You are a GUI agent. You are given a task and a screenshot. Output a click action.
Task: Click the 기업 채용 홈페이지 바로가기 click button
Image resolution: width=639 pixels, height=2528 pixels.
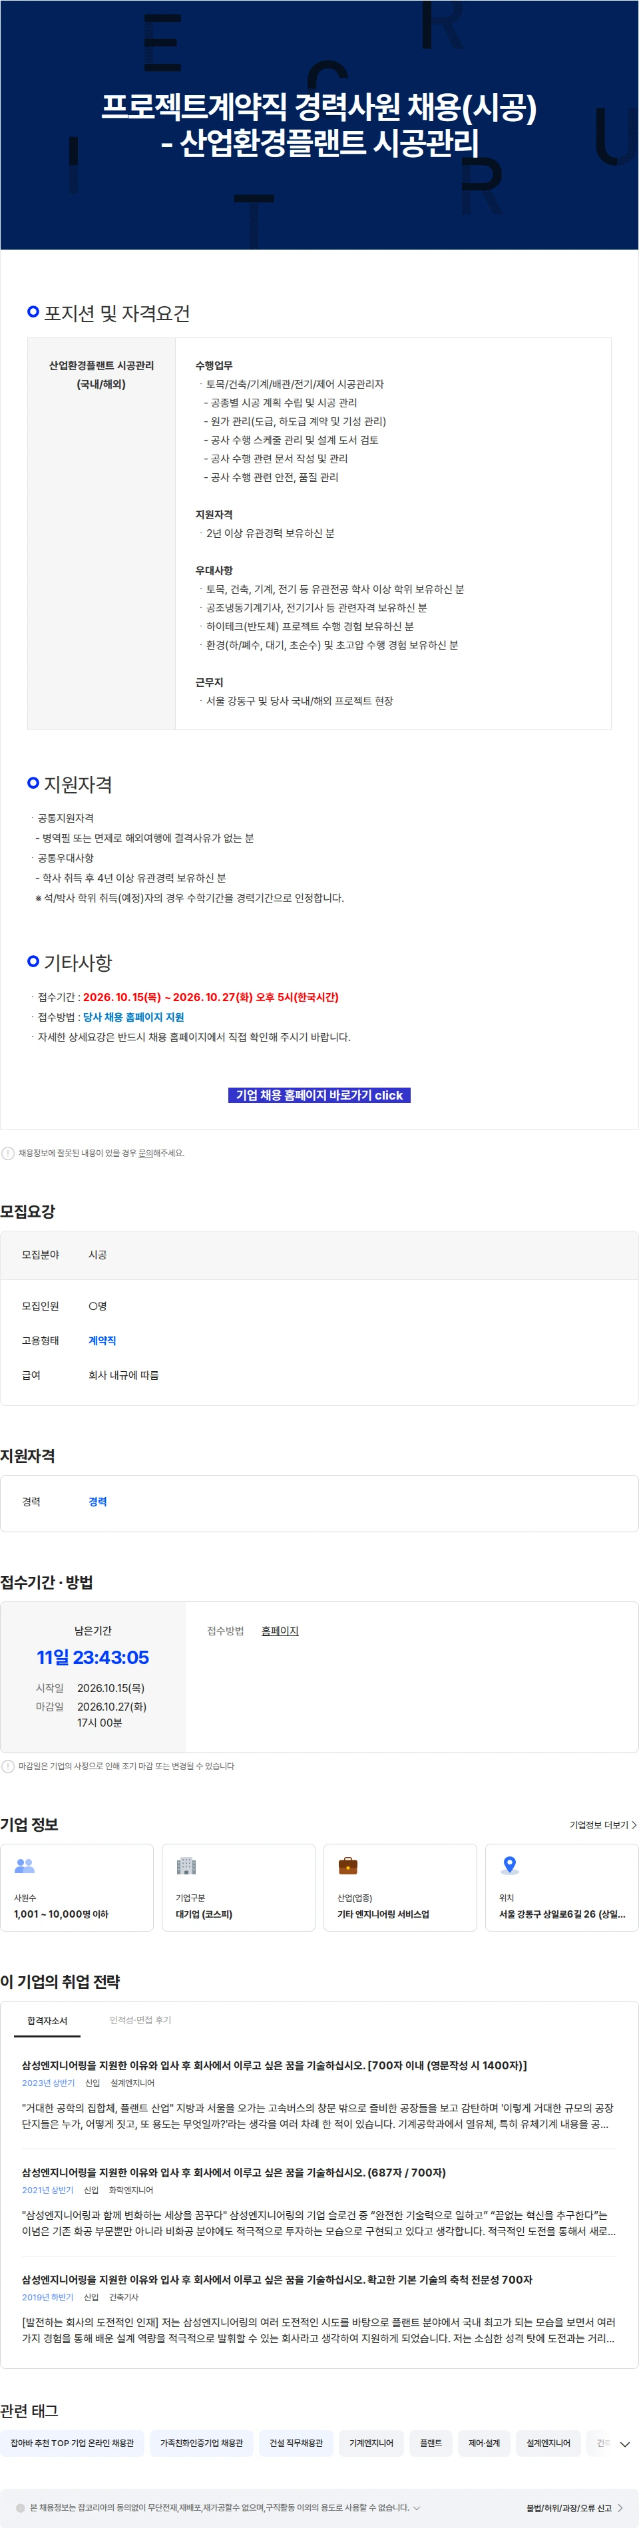tap(319, 1095)
